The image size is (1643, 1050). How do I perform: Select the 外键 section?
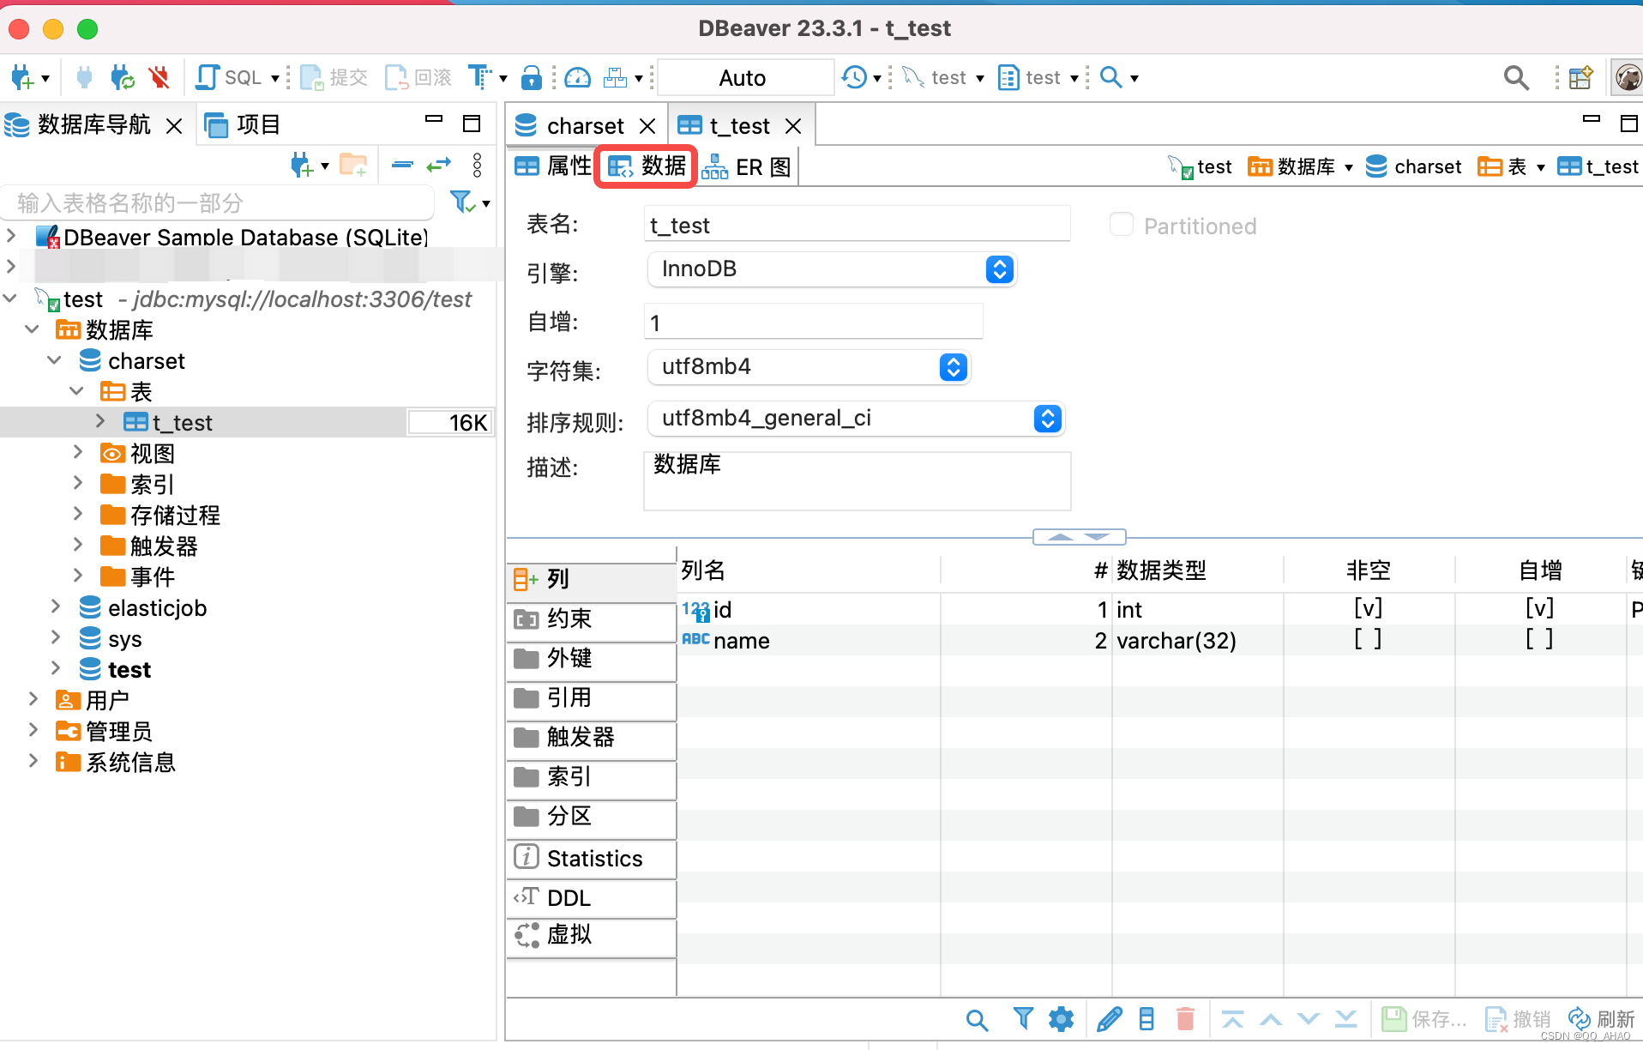[x=592, y=658]
